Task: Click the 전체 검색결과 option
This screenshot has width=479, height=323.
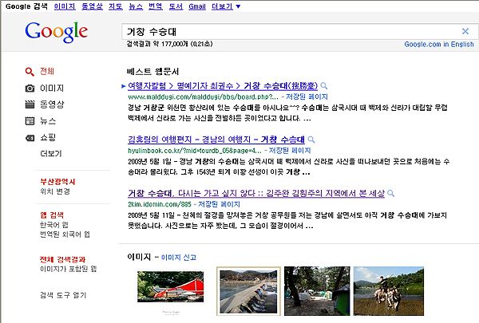Action: click(x=62, y=259)
